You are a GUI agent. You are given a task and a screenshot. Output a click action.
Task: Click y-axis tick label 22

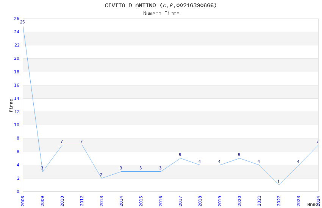[17, 45]
